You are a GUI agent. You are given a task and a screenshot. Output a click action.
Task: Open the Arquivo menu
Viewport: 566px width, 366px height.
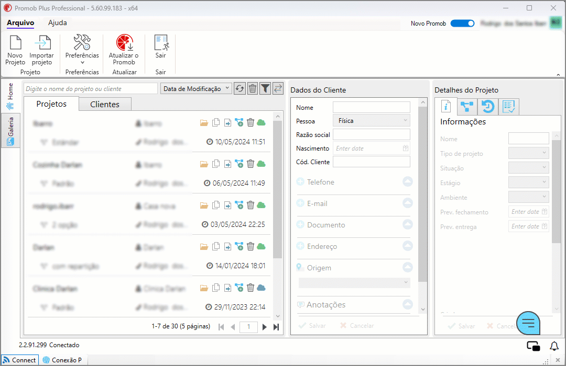[20, 22]
